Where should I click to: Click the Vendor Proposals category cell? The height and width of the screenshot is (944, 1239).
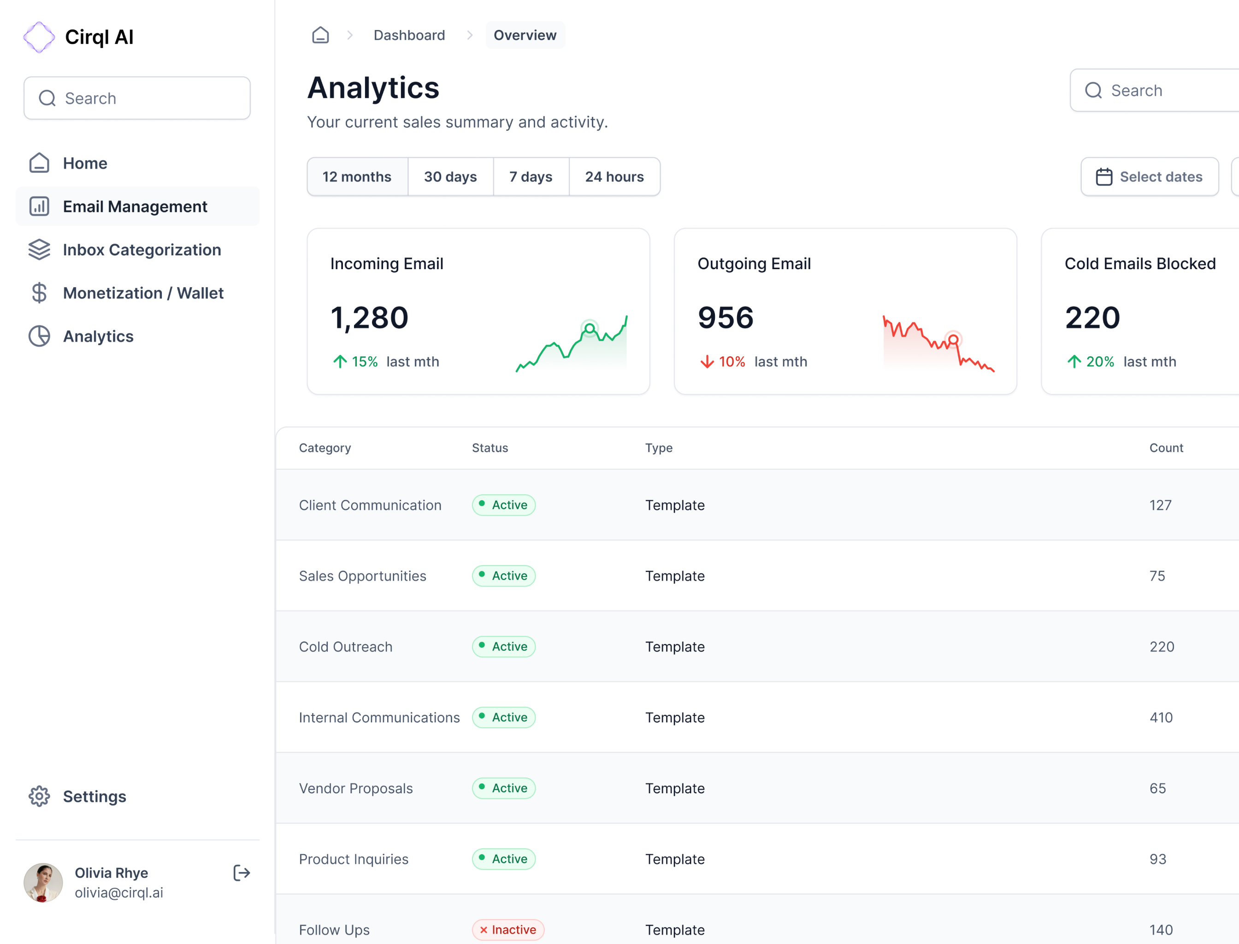click(356, 788)
